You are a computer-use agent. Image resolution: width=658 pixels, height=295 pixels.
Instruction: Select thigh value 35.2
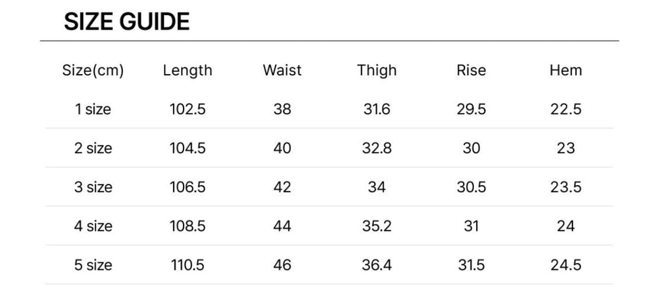point(377,226)
